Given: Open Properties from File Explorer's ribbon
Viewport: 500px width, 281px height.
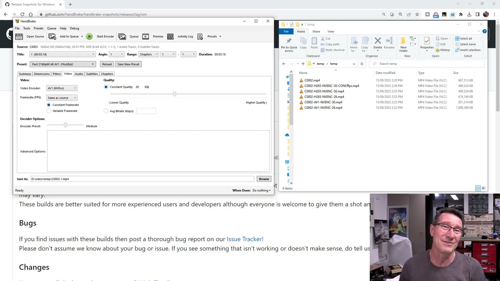Looking at the screenshot, I should (427, 43).
